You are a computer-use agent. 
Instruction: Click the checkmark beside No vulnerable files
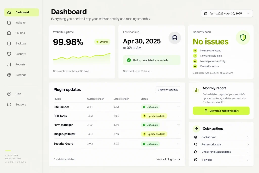click(x=195, y=56)
